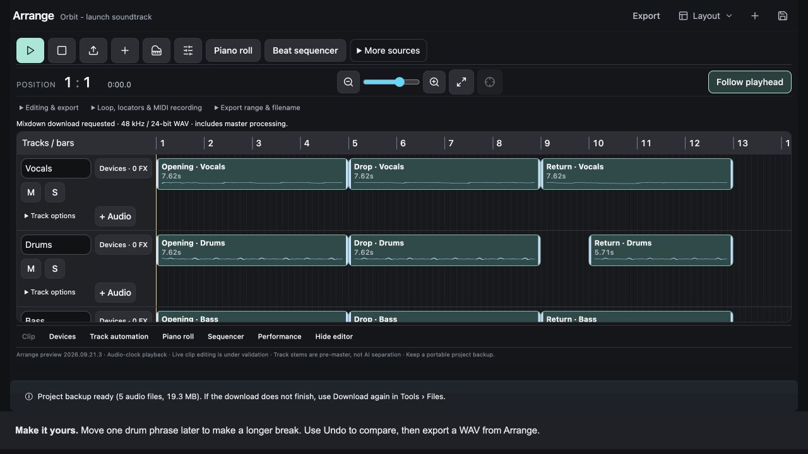Expand the Editing & export section
The image size is (808, 454).
(x=49, y=108)
